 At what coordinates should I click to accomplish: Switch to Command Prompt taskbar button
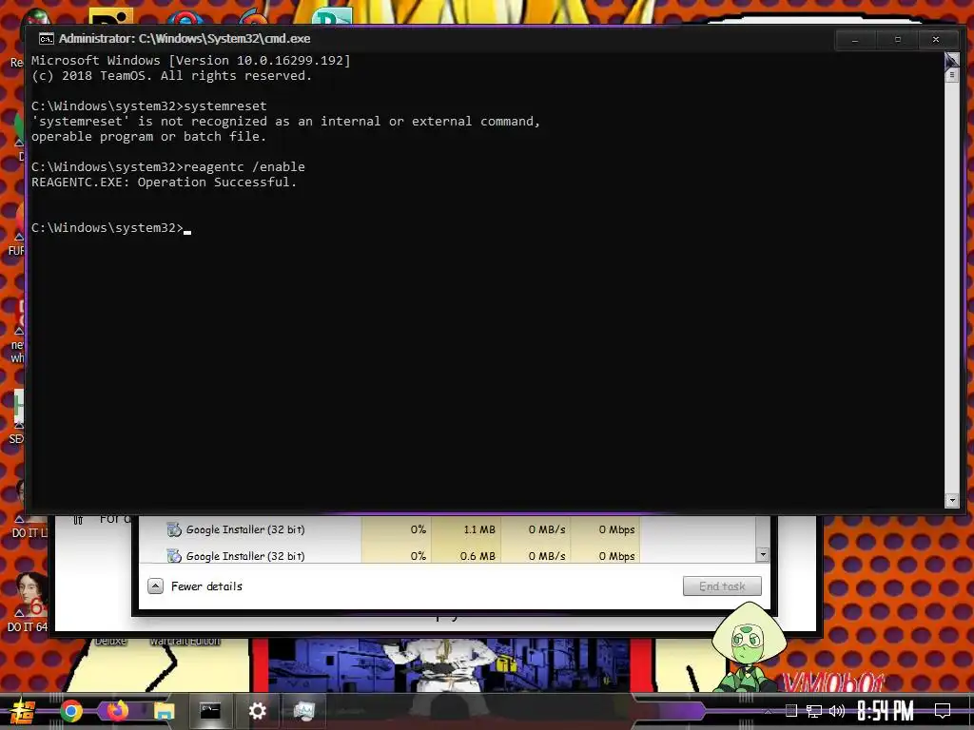(x=210, y=711)
